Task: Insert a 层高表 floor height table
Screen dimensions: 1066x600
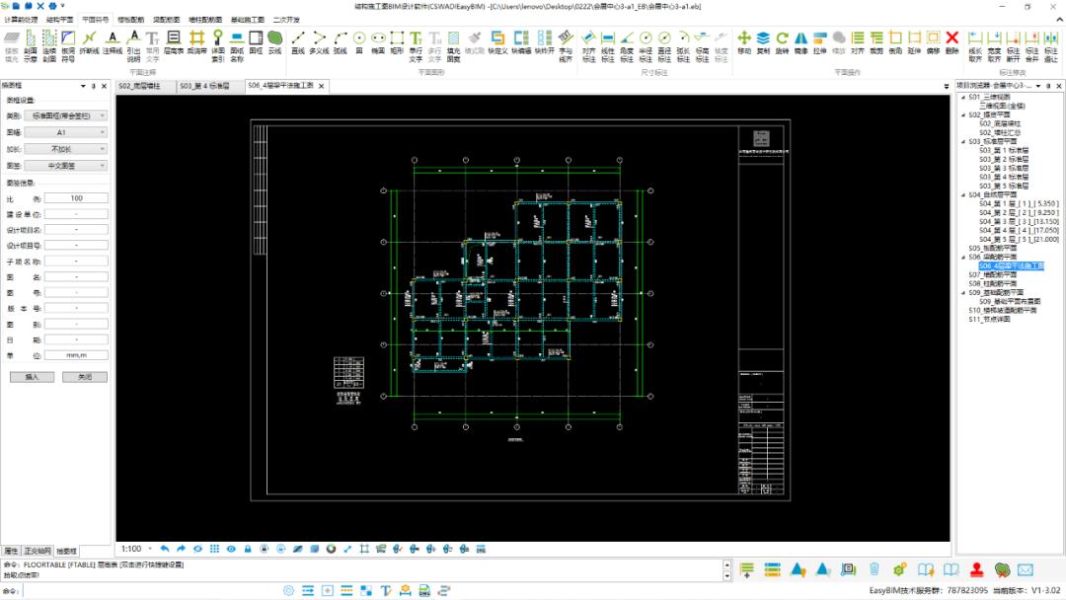Action: point(173,42)
